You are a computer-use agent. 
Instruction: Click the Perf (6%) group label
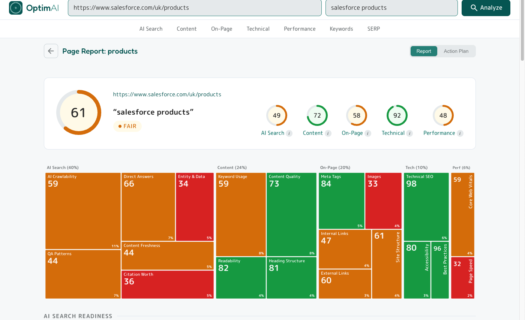[x=462, y=167]
